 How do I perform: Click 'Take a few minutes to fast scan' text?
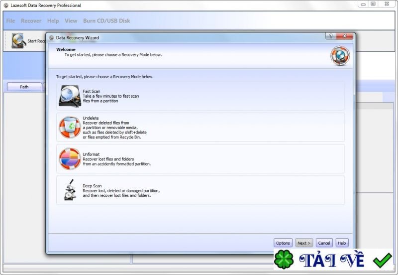pyautogui.click(x=111, y=96)
